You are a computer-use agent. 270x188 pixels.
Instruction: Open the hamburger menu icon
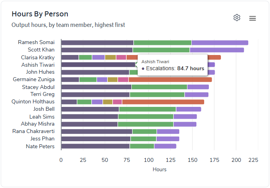tap(252, 18)
